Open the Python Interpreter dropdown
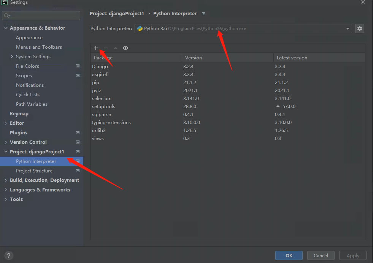 (243, 29)
